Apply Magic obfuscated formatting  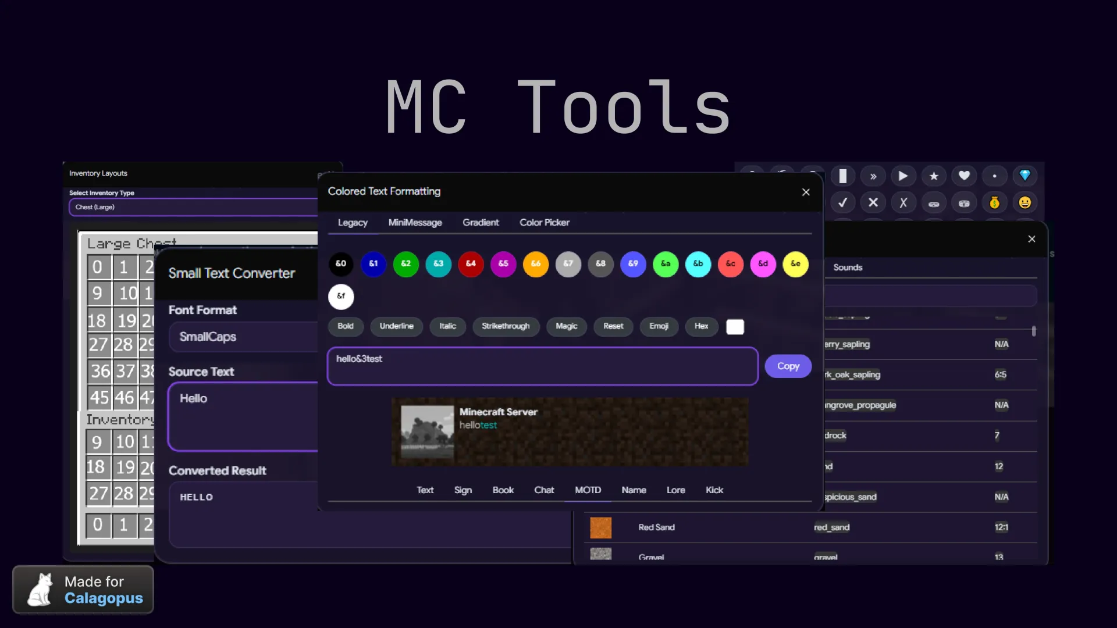[567, 326]
